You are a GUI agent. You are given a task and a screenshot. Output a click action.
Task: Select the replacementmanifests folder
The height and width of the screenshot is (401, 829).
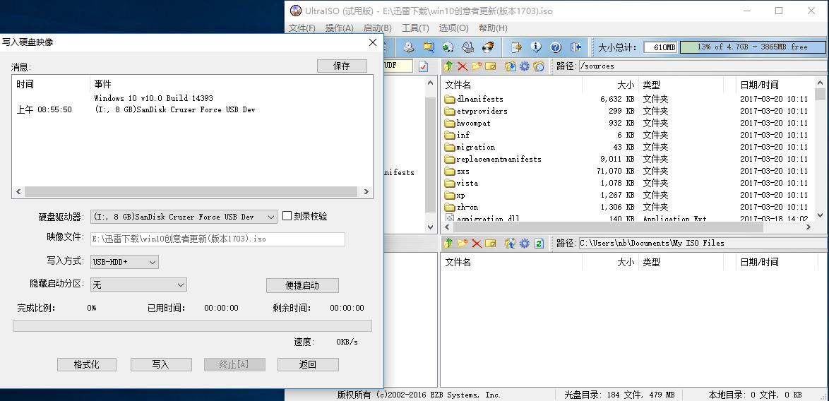click(x=493, y=159)
